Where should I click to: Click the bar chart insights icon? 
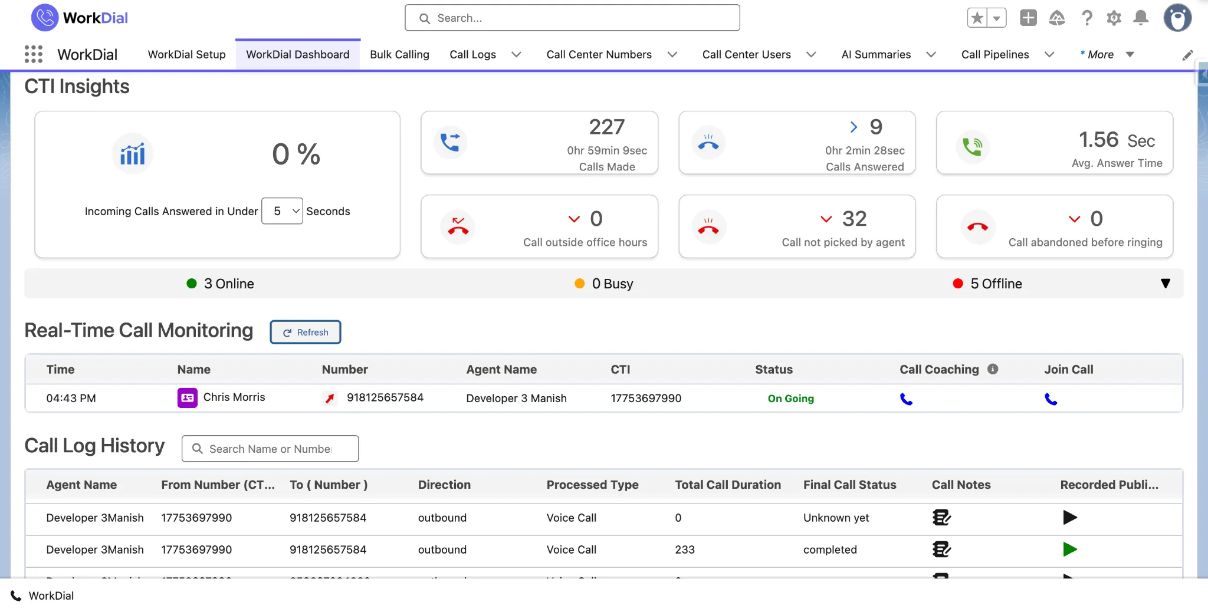[133, 154]
